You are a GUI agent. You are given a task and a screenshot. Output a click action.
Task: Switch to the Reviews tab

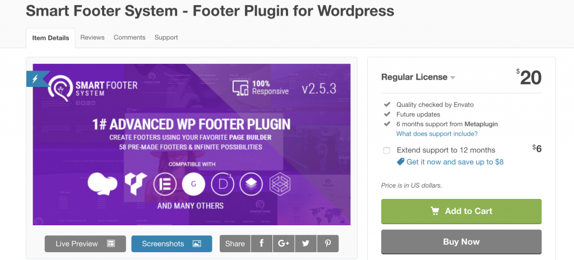(92, 38)
